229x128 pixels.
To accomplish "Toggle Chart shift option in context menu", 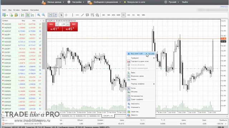I will coord(141,100).
